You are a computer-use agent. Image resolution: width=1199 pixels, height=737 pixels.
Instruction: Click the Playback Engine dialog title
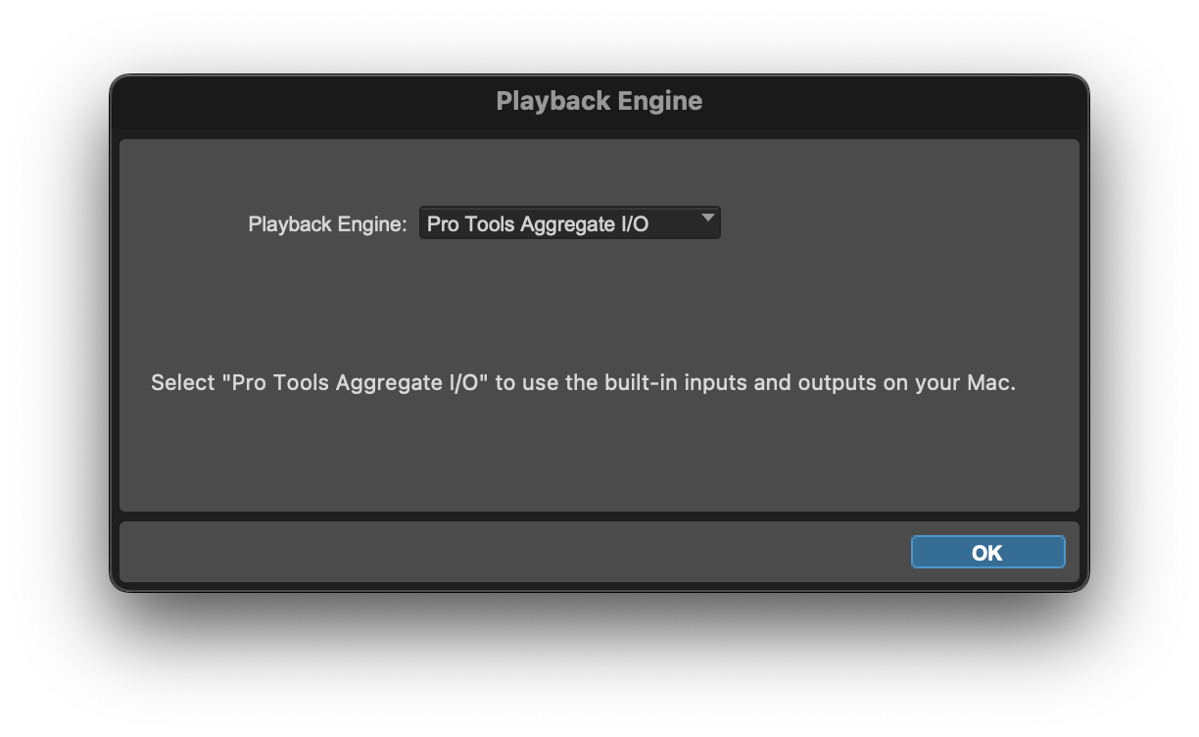pyautogui.click(x=599, y=101)
